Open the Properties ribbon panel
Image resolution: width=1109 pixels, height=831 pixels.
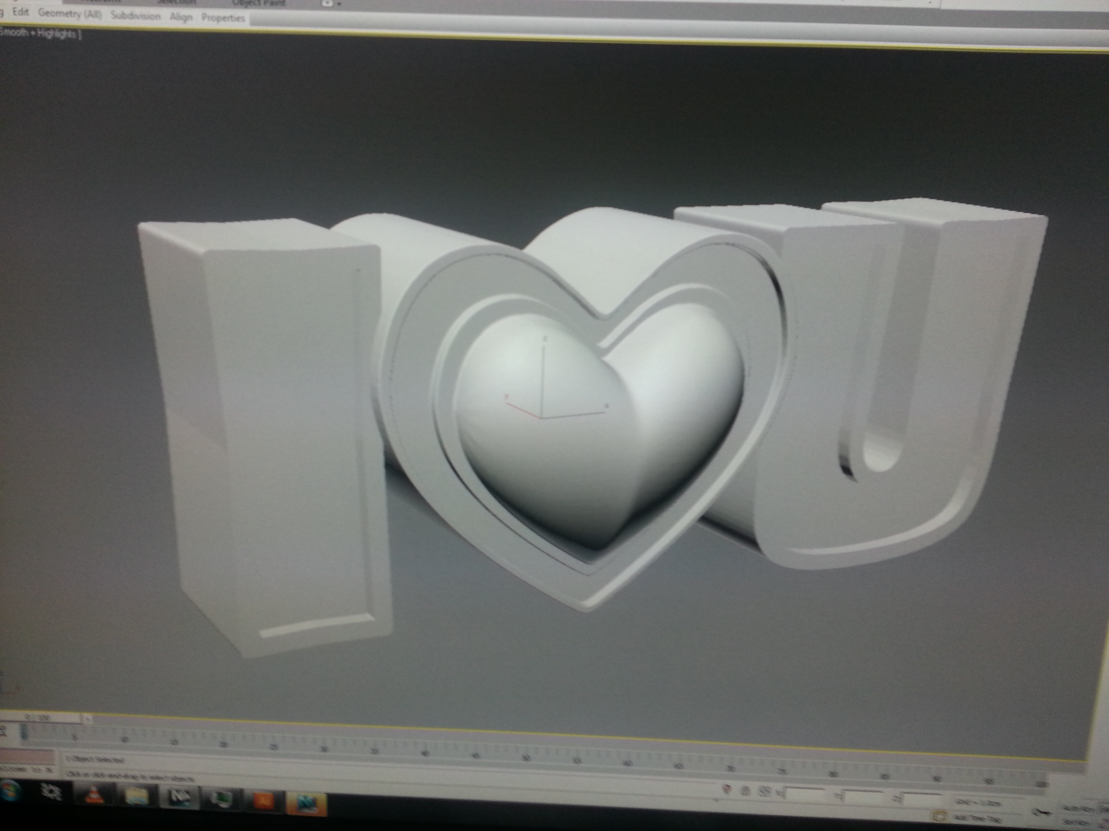(x=223, y=19)
